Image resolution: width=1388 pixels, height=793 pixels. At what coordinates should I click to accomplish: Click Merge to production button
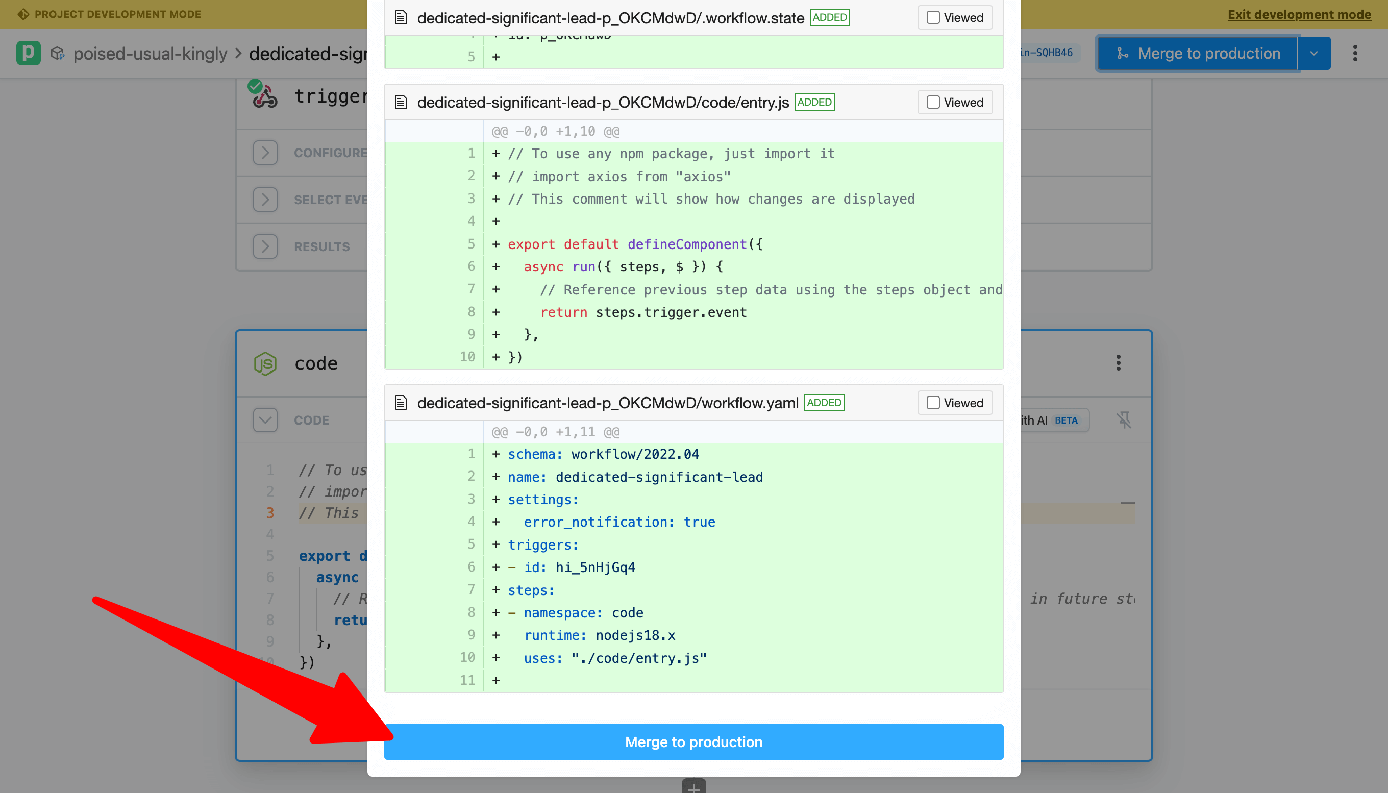click(x=693, y=741)
